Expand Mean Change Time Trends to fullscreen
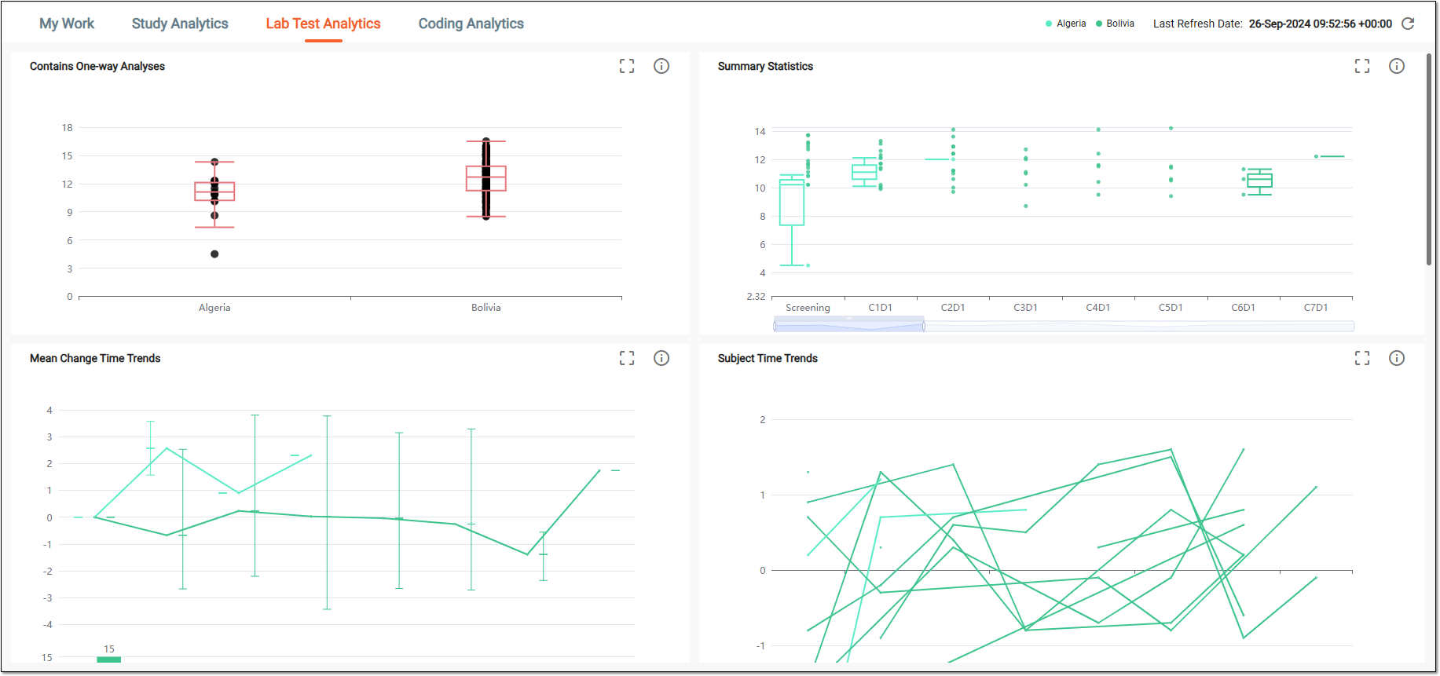The image size is (1440, 676). [x=627, y=358]
